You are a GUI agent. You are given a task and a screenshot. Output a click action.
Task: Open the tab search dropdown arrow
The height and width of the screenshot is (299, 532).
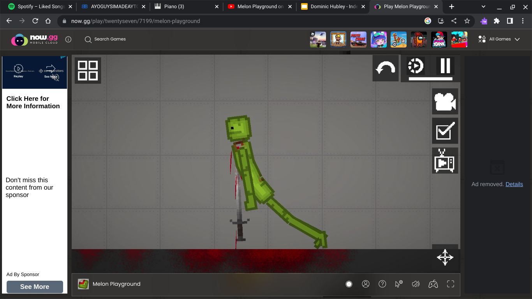pos(483,7)
